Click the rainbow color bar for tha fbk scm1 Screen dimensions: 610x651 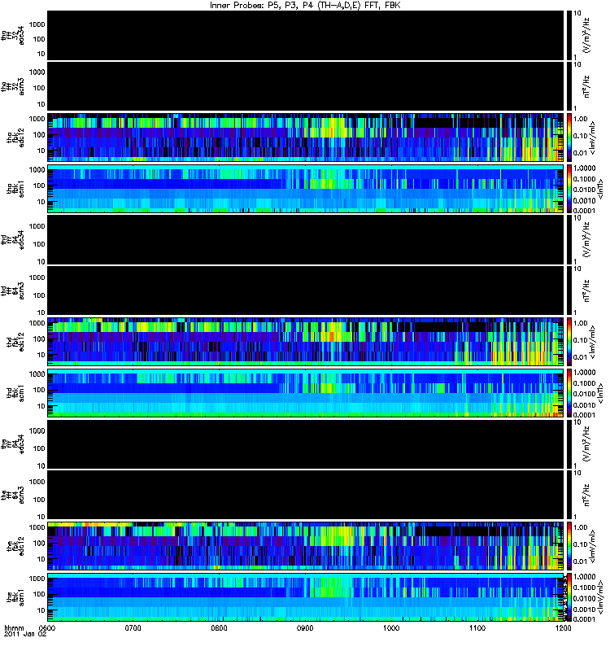(x=569, y=189)
